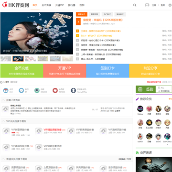The image size is (172, 172).
Task: Open 排行榜 in top navigation
Action: coord(72,5)
